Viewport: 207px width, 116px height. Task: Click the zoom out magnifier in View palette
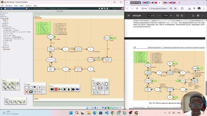(x=11, y=102)
